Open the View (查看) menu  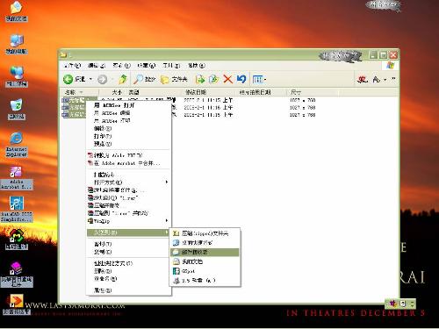(x=121, y=65)
